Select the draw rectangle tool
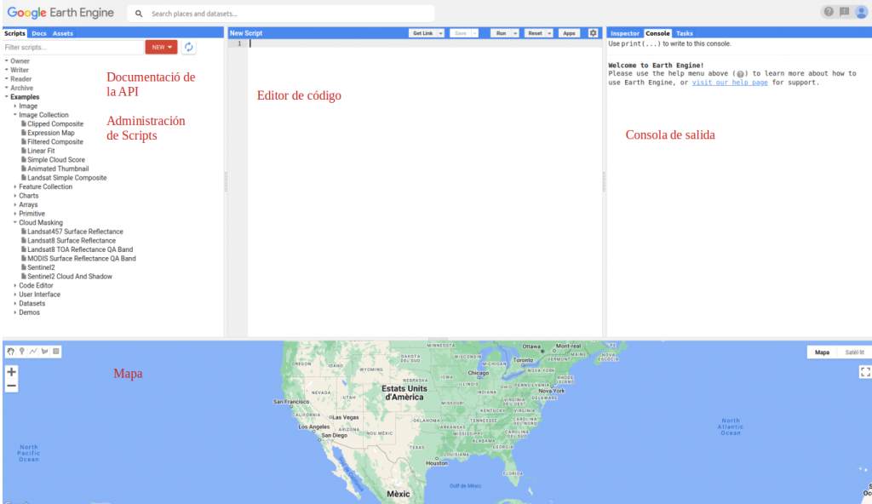872x504 pixels. [56, 351]
